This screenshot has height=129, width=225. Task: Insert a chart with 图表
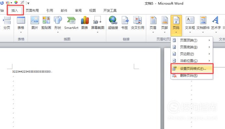(x=85, y=23)
